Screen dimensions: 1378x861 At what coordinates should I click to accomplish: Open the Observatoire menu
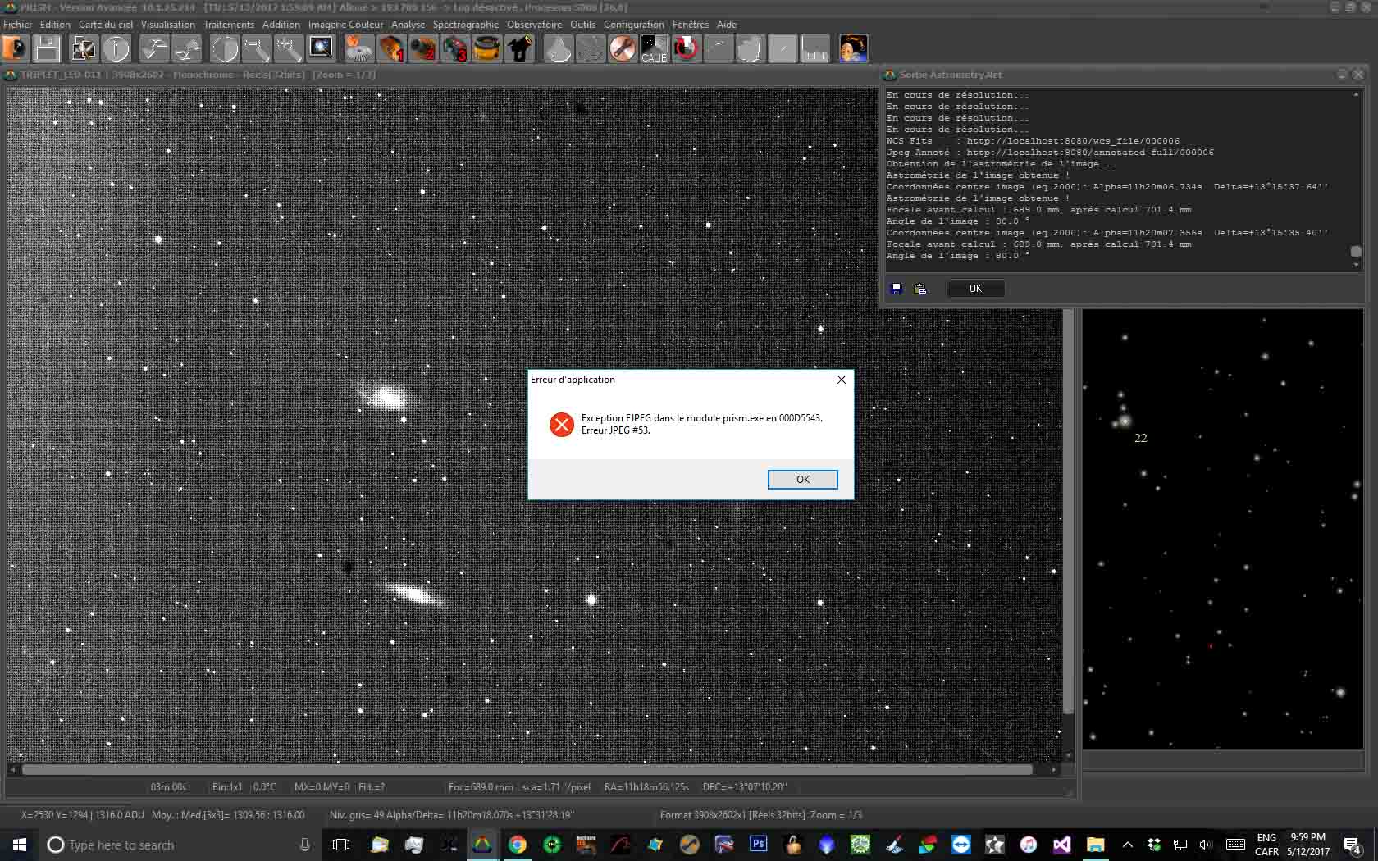534,25
